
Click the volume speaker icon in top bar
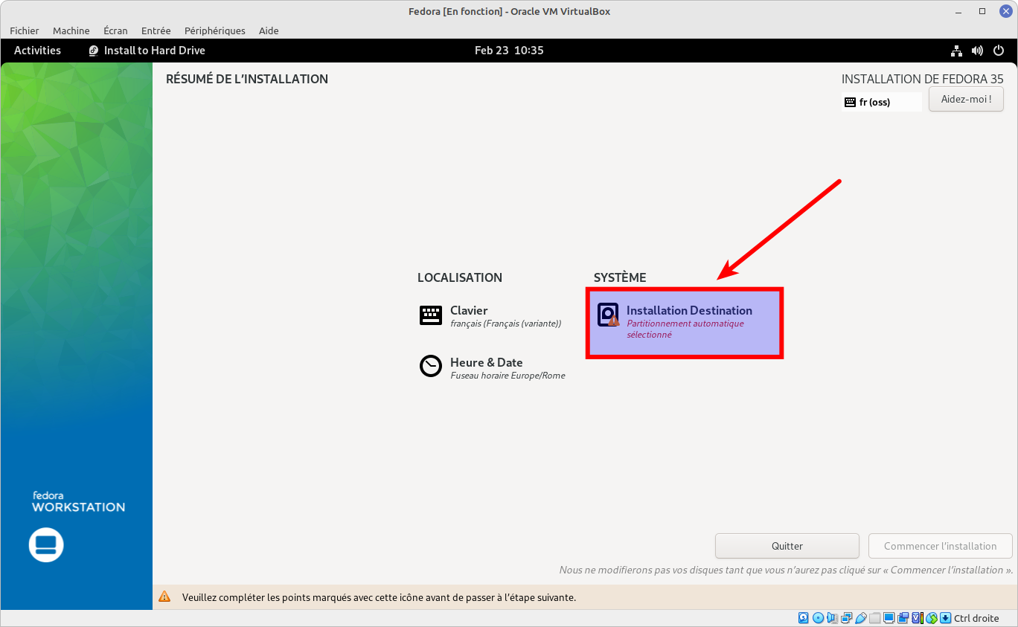pyautogui.click(x=978, y=51)
